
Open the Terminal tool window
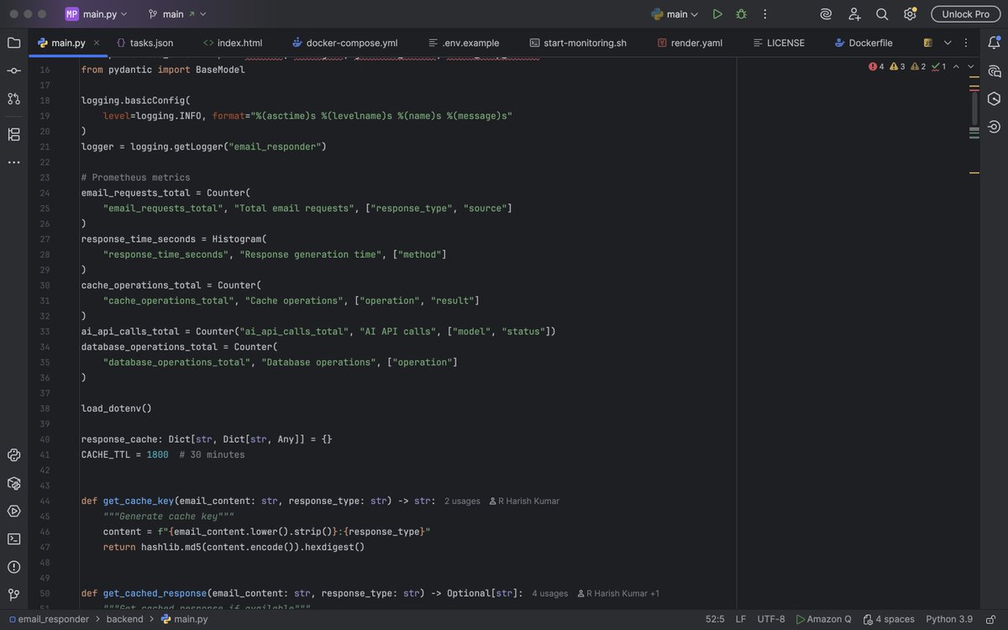point(13,538)
